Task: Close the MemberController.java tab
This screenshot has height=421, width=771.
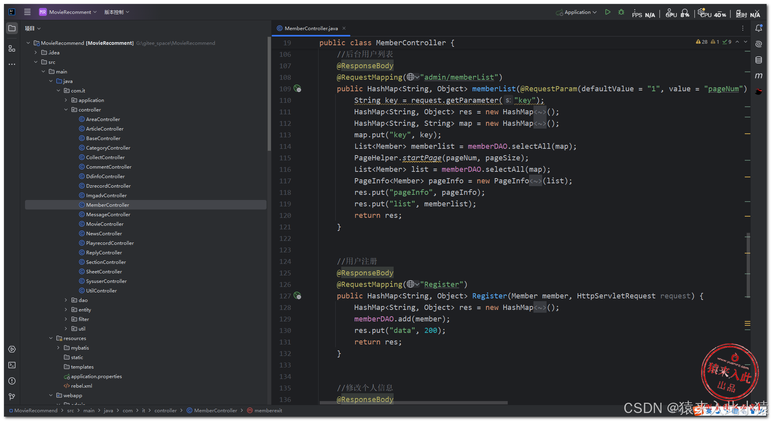Action: (344, 28)
